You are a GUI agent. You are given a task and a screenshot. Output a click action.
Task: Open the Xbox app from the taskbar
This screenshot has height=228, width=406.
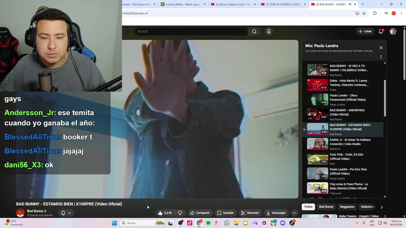click(x=273, y=223)
